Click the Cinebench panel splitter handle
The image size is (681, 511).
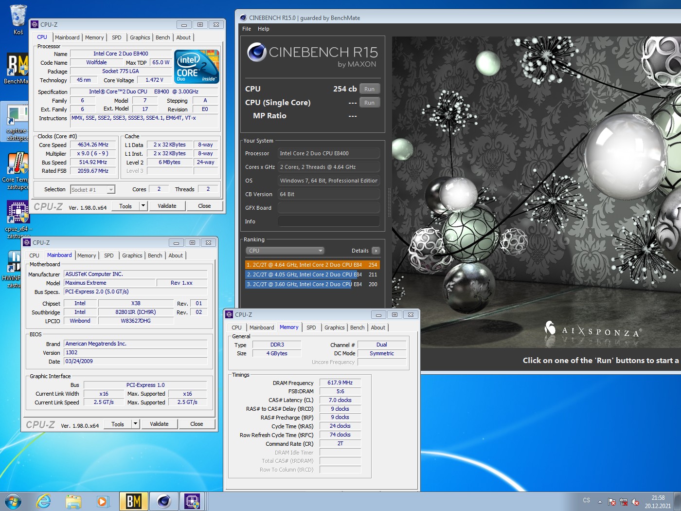tap(389, 202)
